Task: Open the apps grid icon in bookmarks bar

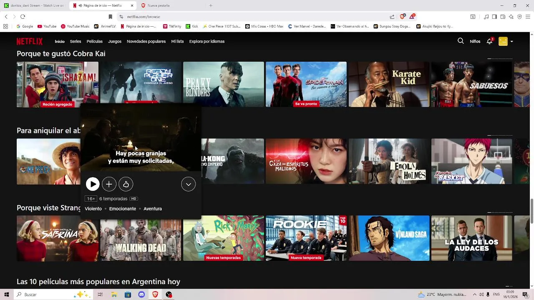Action: pos(5,26)
